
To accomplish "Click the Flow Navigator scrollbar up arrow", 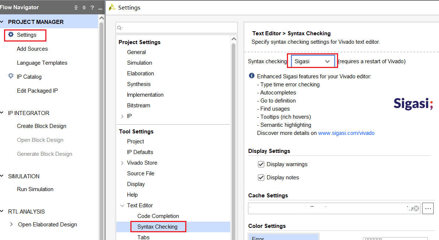I will pos(101,18).
